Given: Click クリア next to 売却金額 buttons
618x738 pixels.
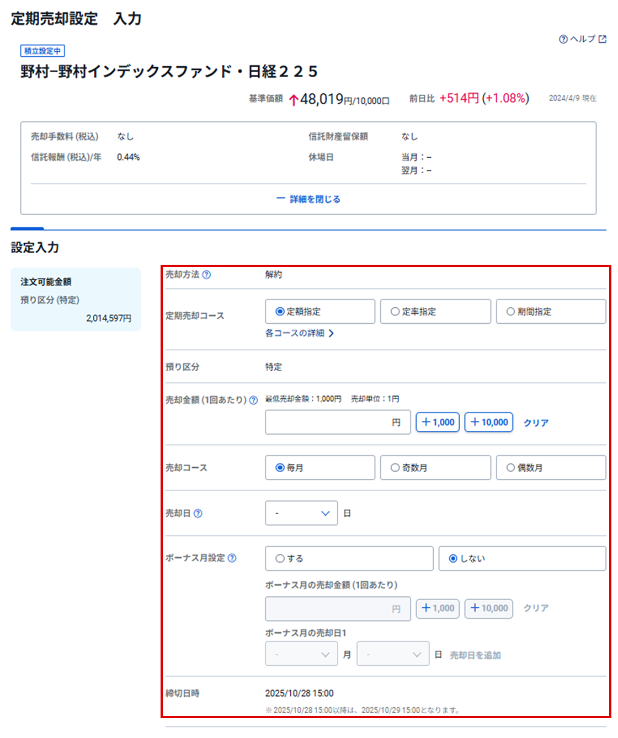Looking at the screenshot, I should click(x=536, y=423).
